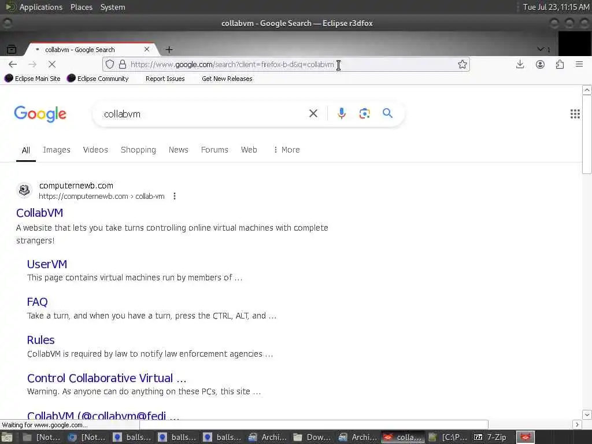Switch to the Shopping results tab
Viewport: 592px width, 444px height.
[138, 150]
